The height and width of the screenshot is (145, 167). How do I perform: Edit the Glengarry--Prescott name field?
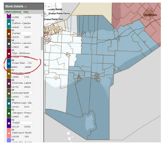point(22,113)
